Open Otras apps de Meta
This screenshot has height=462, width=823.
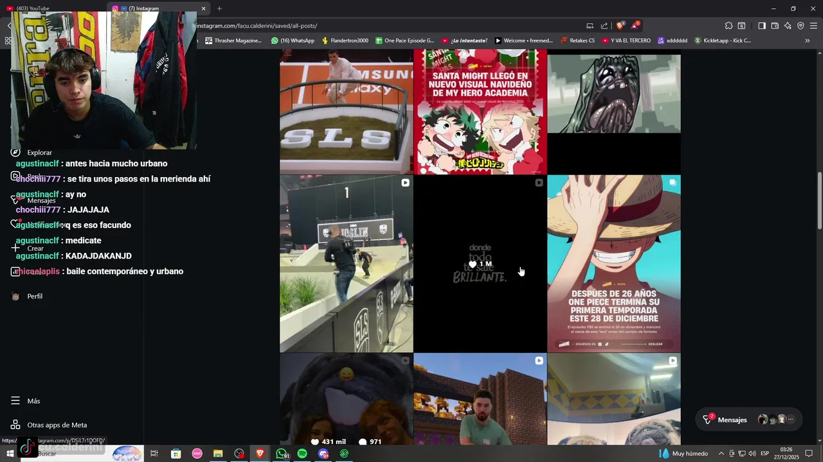tap(49, 425)
